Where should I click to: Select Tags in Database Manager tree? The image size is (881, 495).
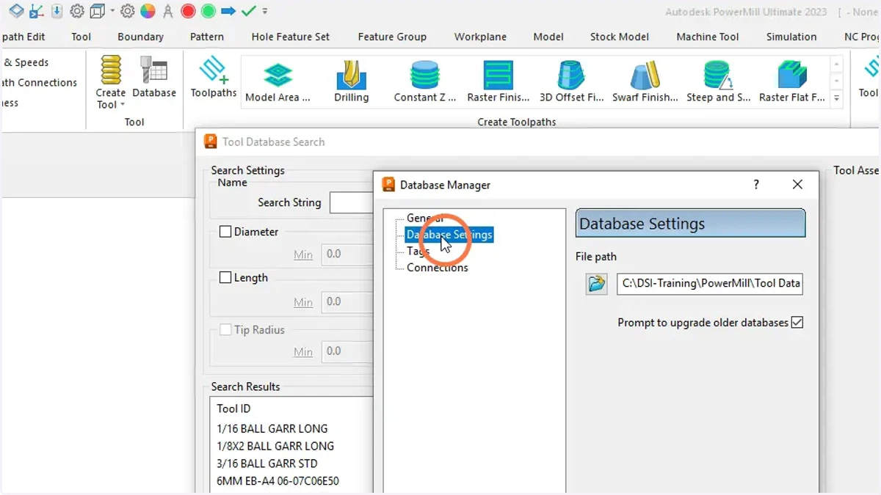coord(418,251)
